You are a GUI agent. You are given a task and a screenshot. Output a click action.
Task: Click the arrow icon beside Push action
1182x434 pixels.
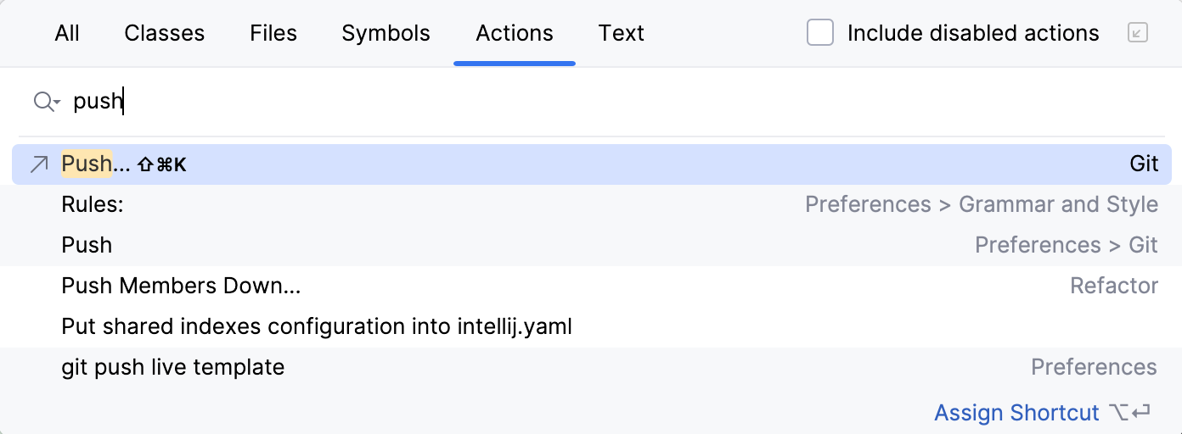click(39, 164)
